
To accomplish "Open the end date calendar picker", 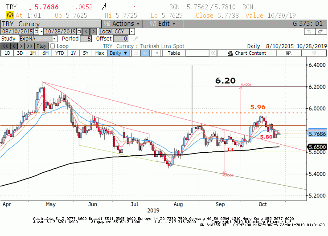I will pos(79,32).
